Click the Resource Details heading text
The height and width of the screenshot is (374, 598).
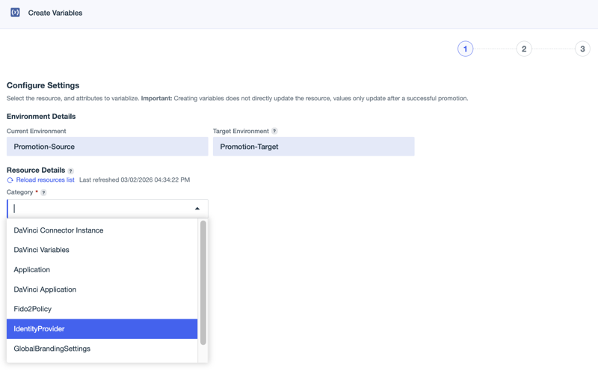36,171
